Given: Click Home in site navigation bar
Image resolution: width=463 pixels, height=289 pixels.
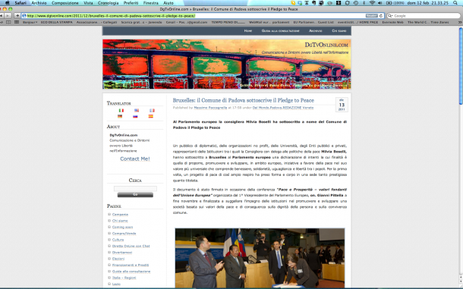Looking at the screenshot, I should [x=248, y=30].
